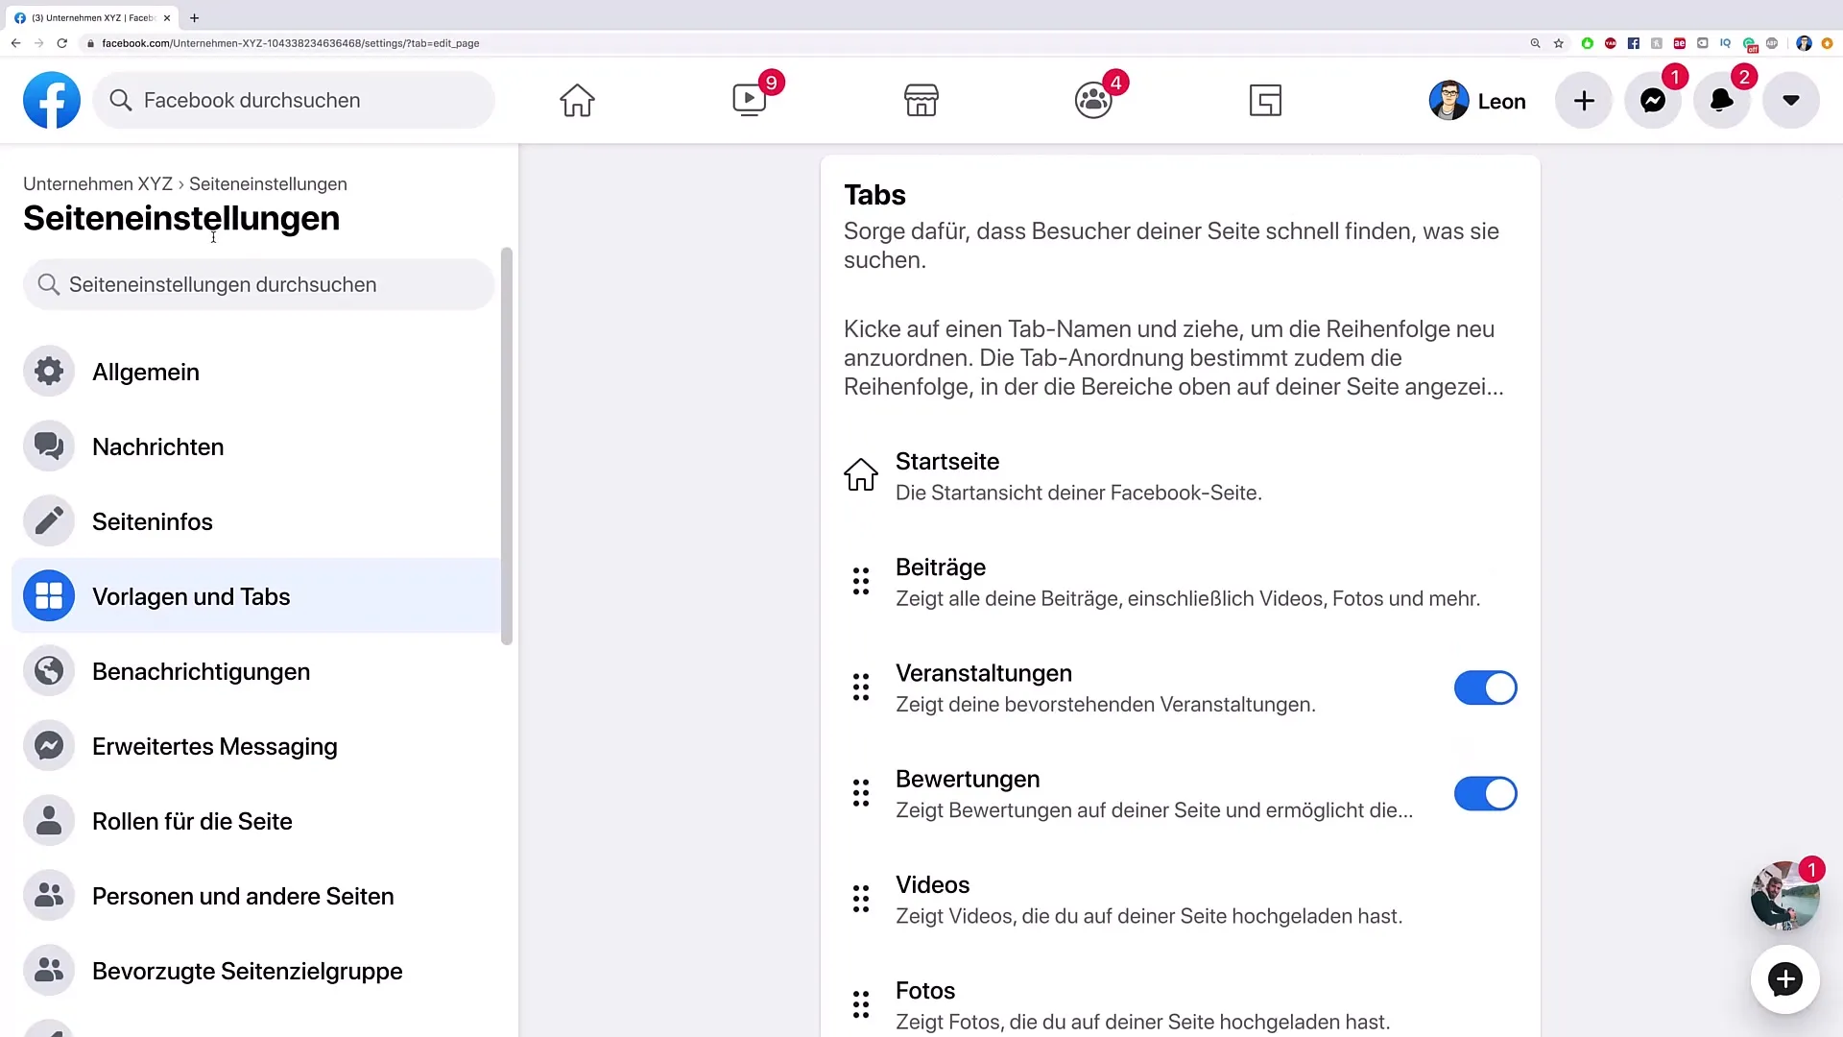Screen dimensions: 1843x1037
Task: Open the Watch videos icon
Action: pos(750,100)
